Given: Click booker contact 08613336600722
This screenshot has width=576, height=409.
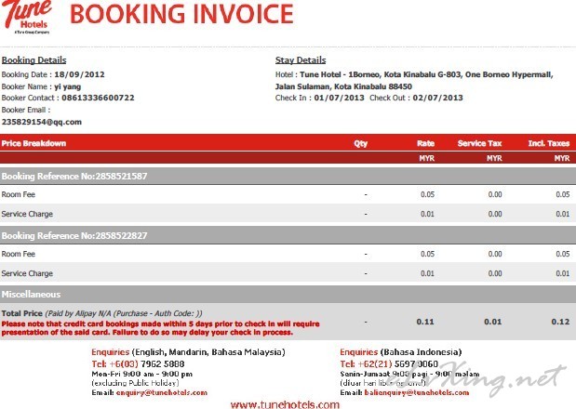Looking at the screenshot, I should point(98,98).
